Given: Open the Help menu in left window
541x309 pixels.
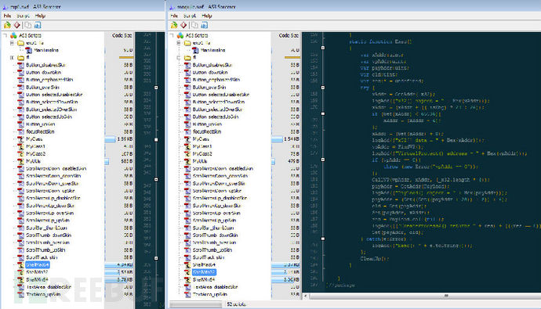Looking at the screenshot, I should 40,16.
